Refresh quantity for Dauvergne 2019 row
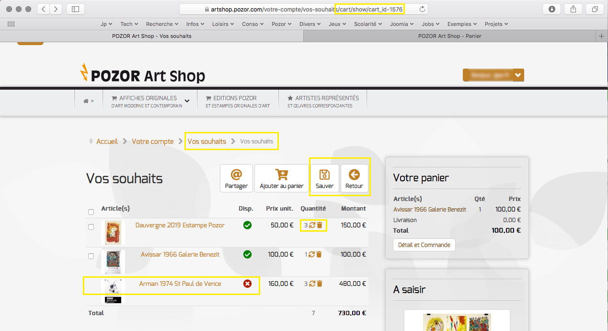This screenshot has width=608, height=331. (312, 225)
